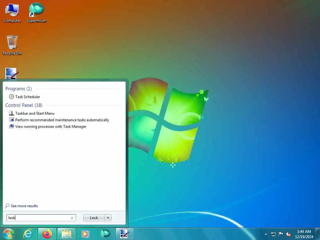The height and width of the screenshot is (240, 320).
Task: Open View running processes with Task Manager
Action: [x=51, y=127]
